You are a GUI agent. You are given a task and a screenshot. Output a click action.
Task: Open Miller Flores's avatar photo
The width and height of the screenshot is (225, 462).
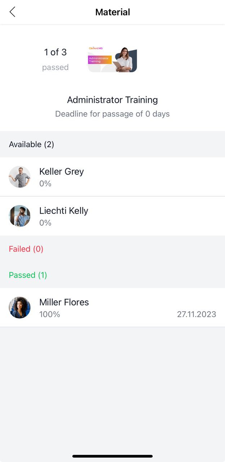tap(19, 308)
